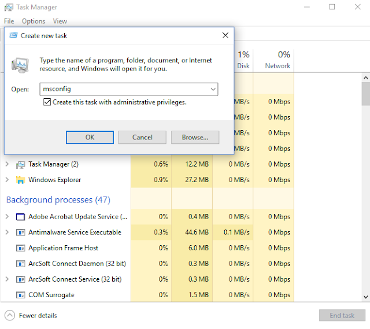Select the Application Frame Host row name

[x=63, y=248]
